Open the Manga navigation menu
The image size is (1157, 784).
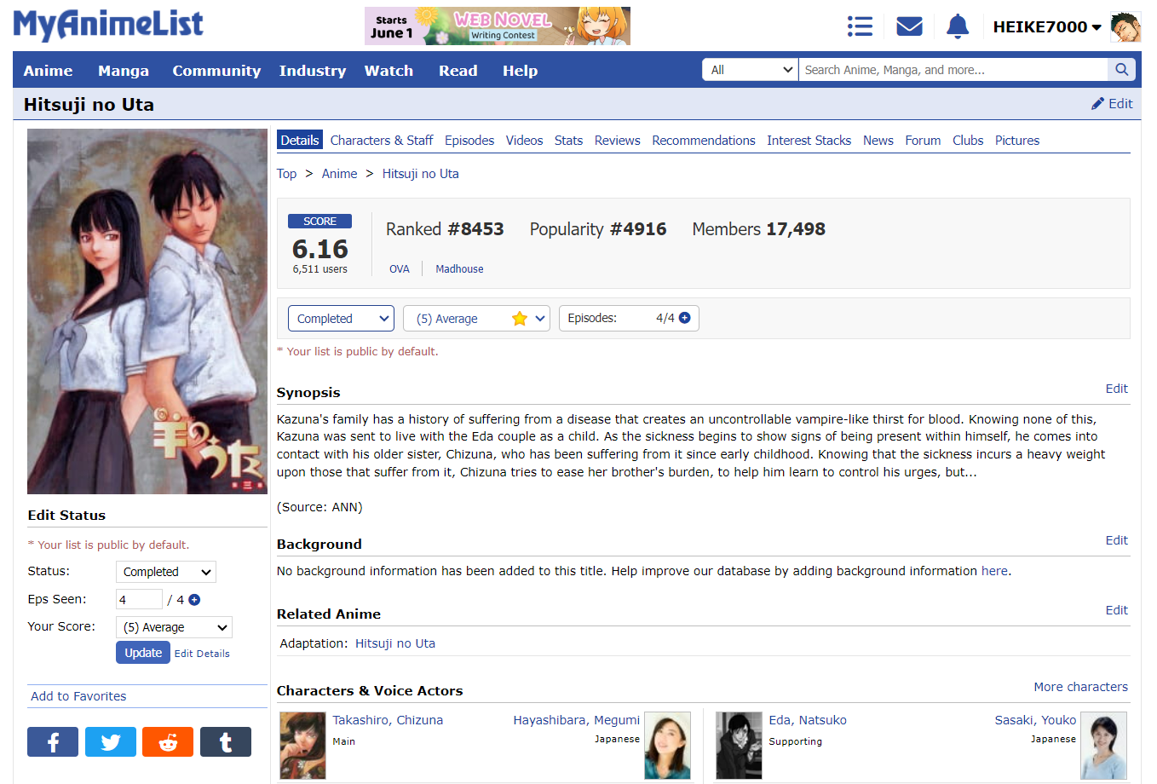(123, 71)
